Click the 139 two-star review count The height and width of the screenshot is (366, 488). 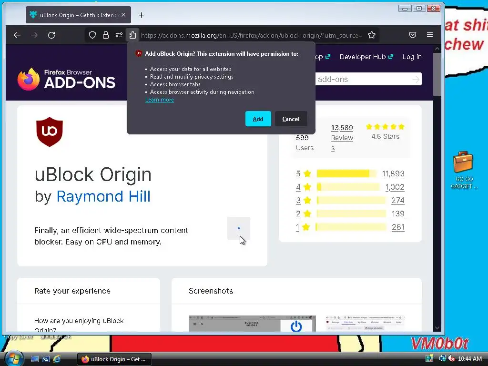[398, 214]
